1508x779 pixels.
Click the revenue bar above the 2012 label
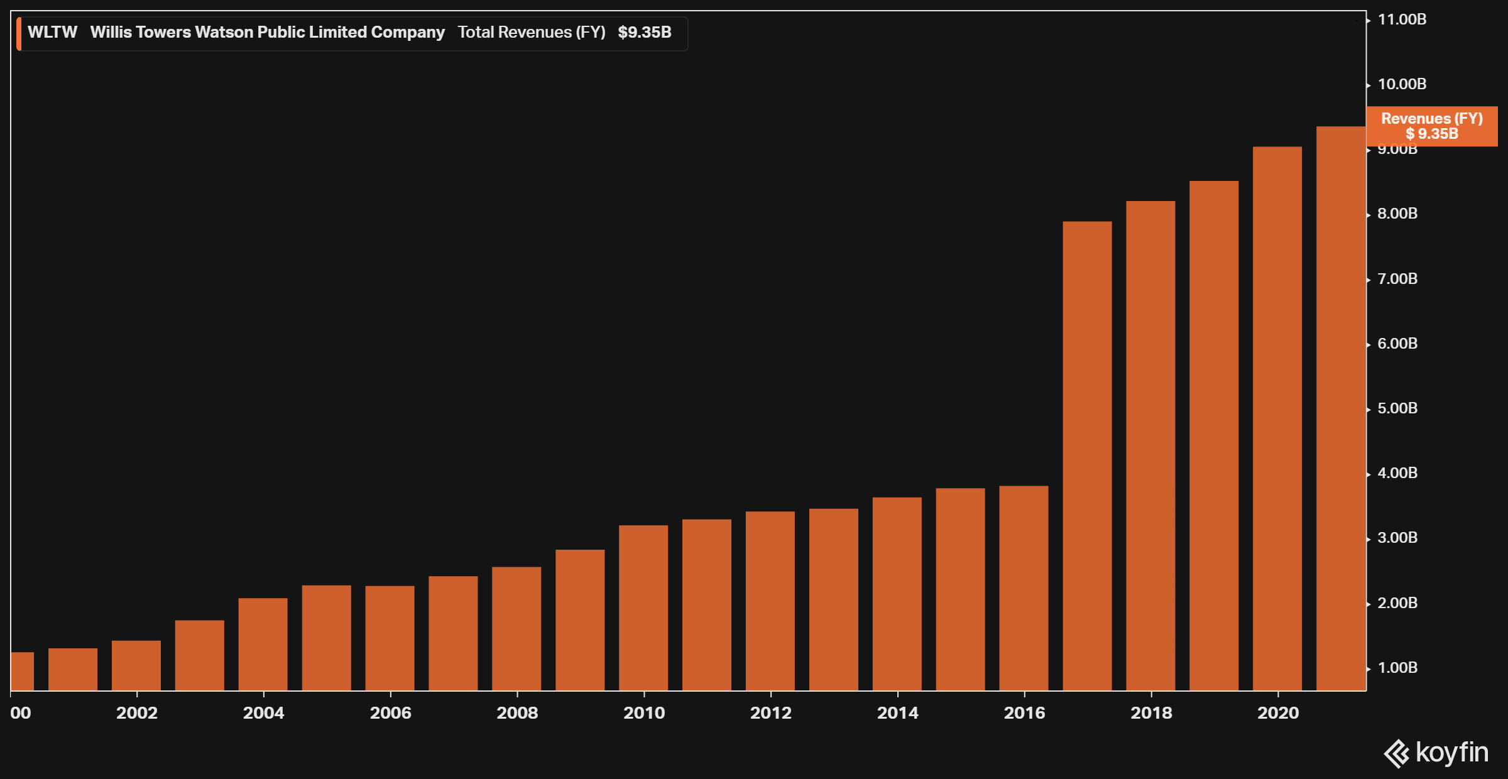pyautogui.click(x=770, y=601)
